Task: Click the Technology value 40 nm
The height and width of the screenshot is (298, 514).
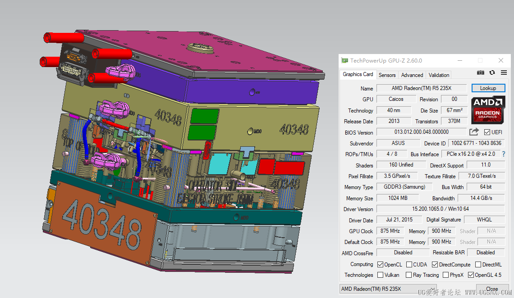Action: [x=394, y=110]
